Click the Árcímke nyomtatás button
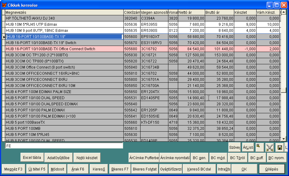Screen dimensions: 289x176 (175, 158)
